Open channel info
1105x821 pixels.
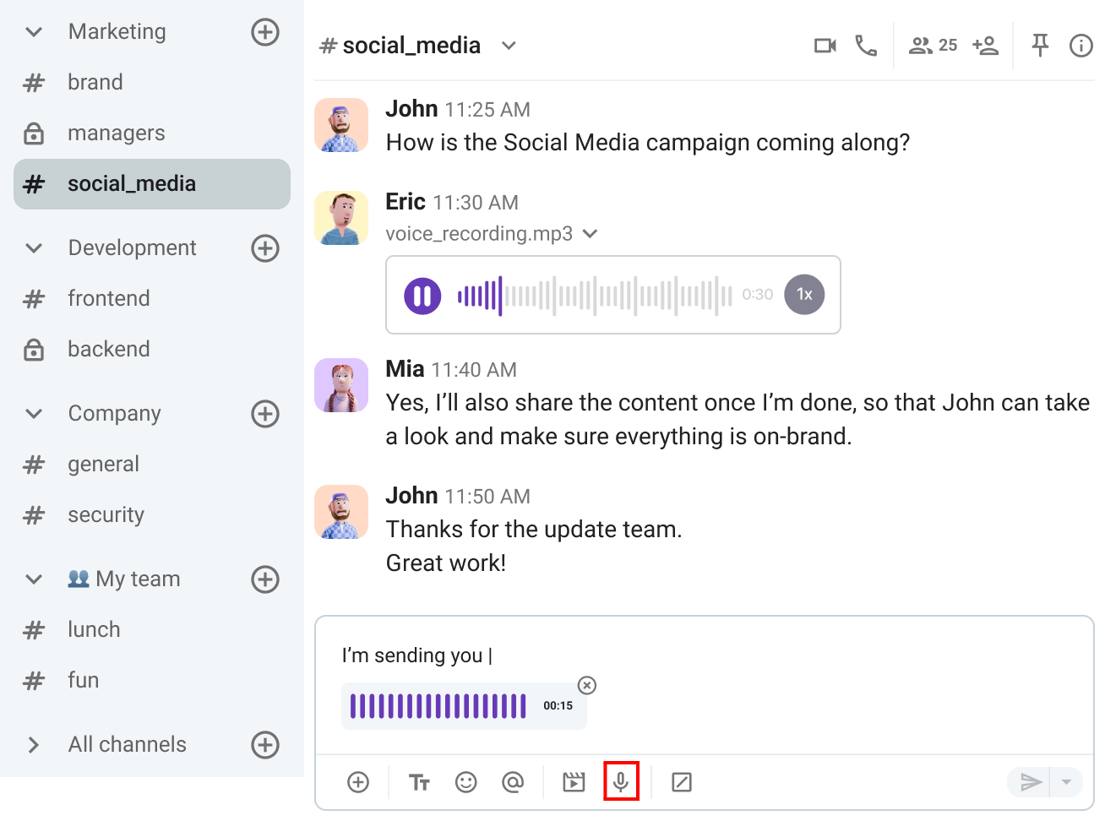(1081, 46)
